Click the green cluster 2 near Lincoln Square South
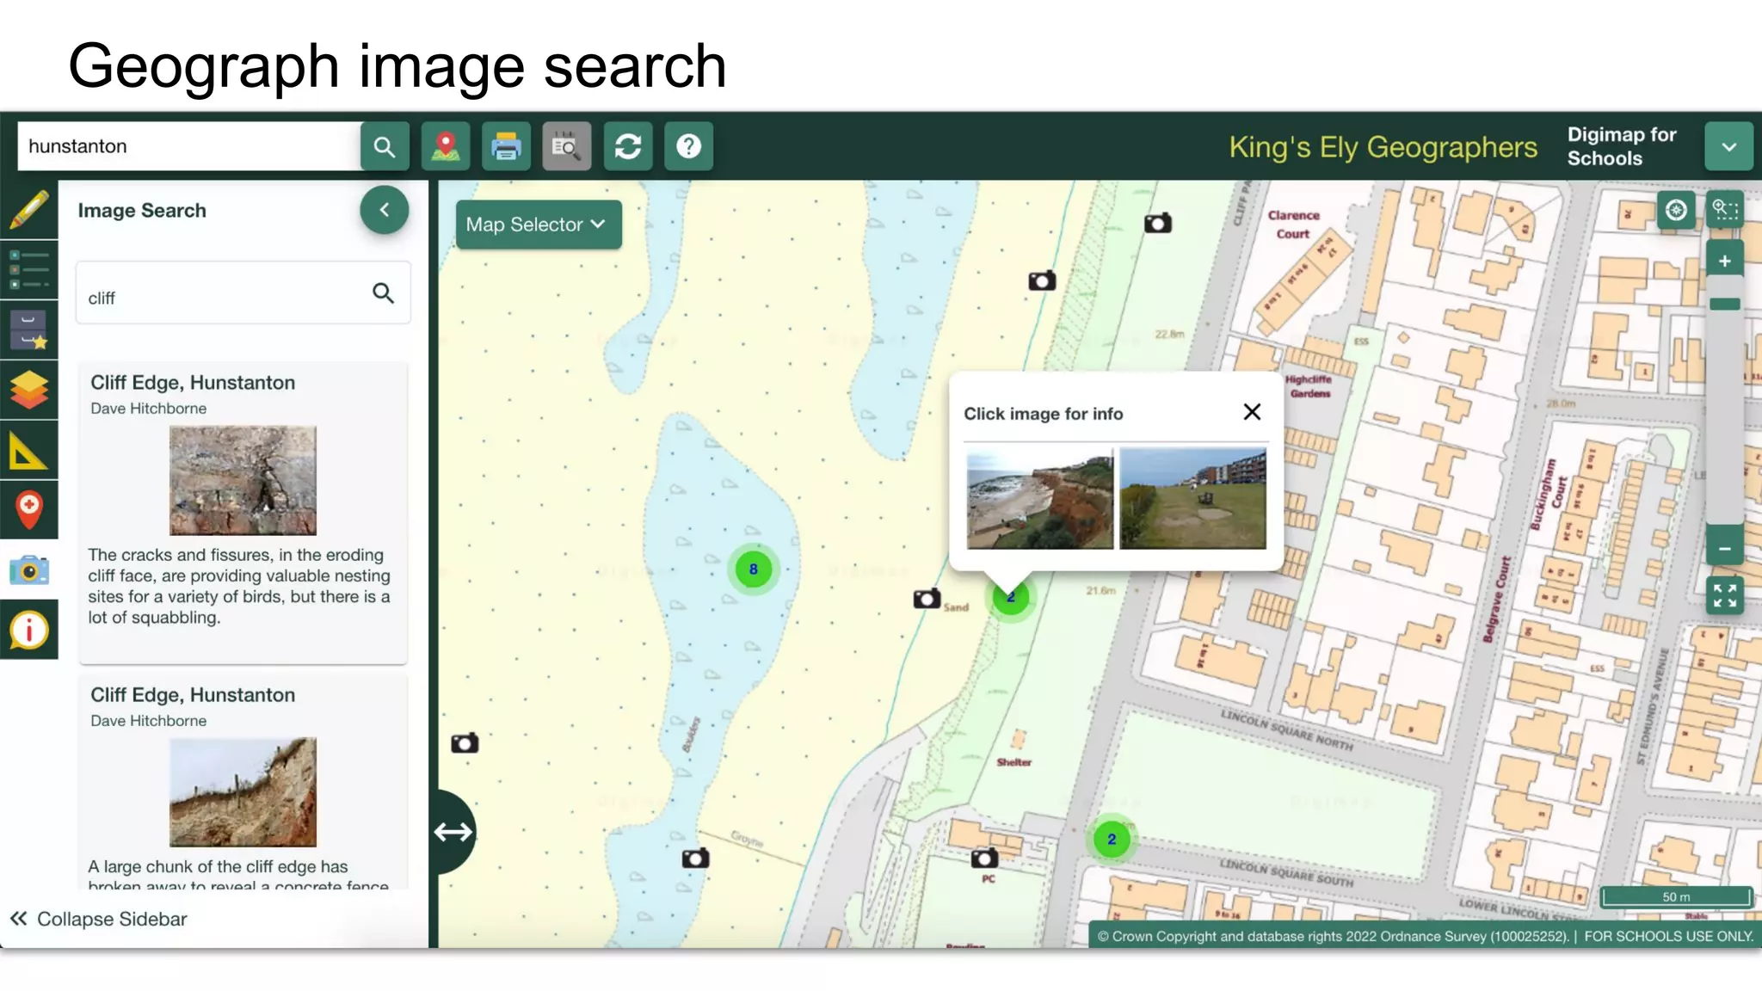1762x991 pixels. [1112, 839]
